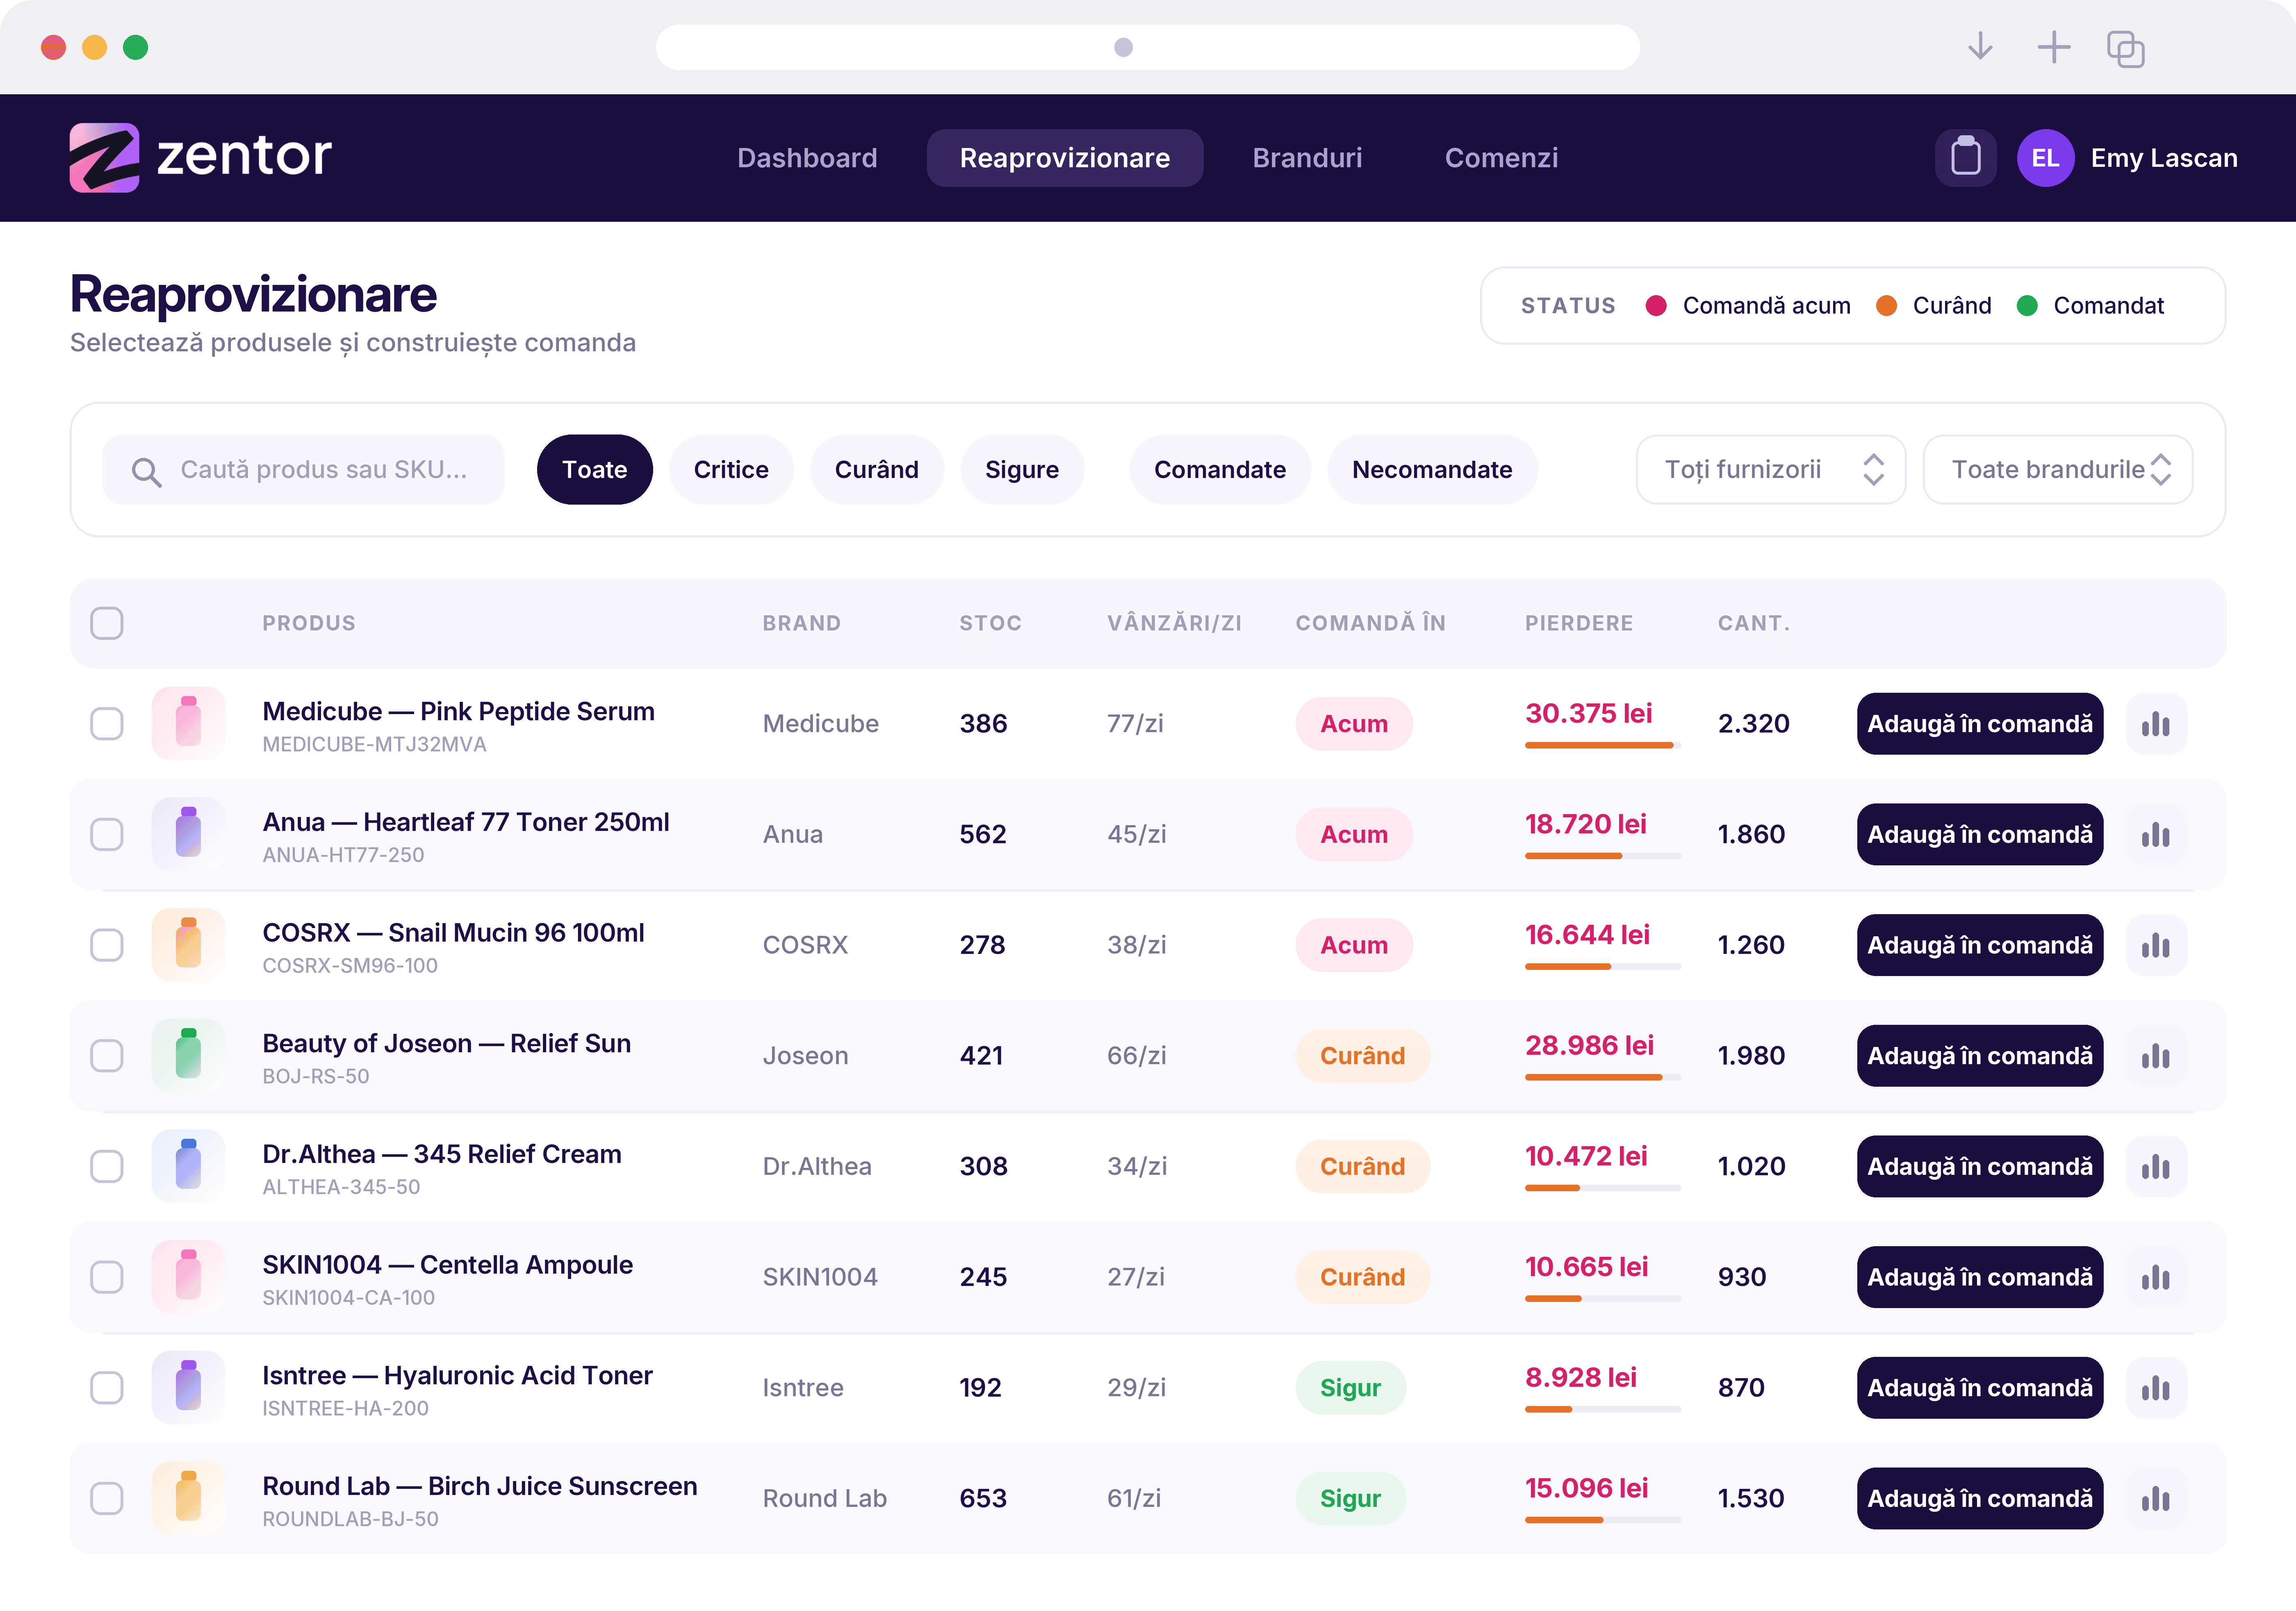Viewport: 2296px width, 1611px height.
Task: Go to the Dashboard tab
Action: (x=807, y=158)
